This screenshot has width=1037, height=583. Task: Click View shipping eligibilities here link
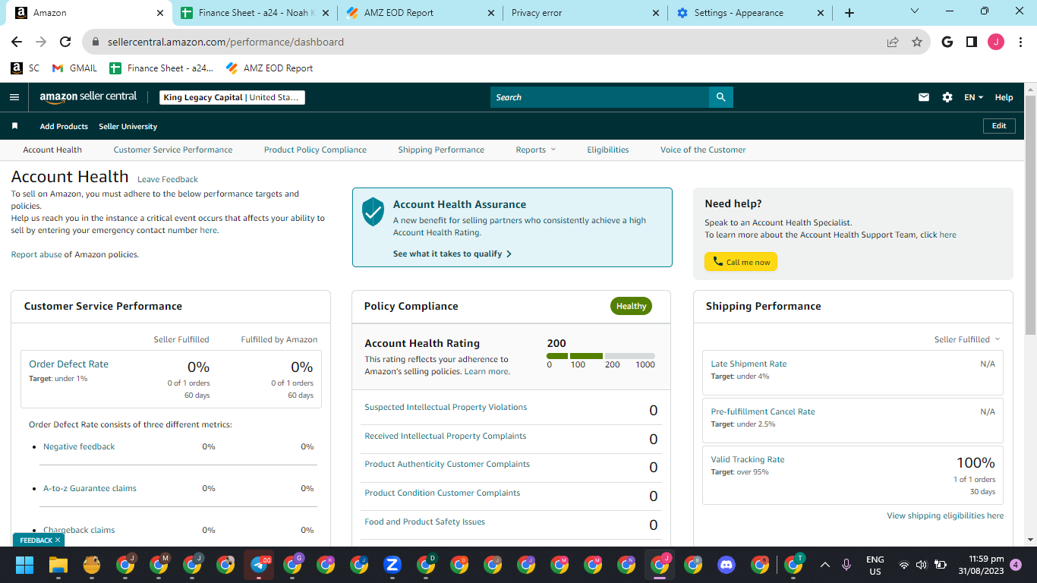[945, 515]
